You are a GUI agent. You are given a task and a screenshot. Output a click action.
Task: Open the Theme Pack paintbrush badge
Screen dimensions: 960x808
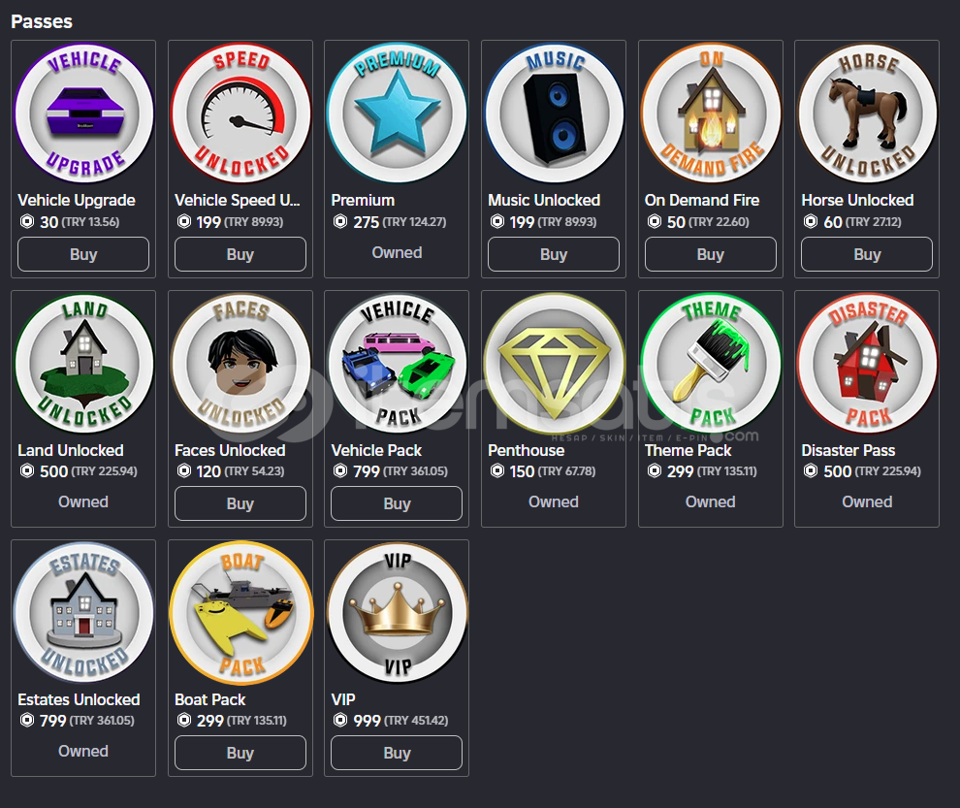711,364
